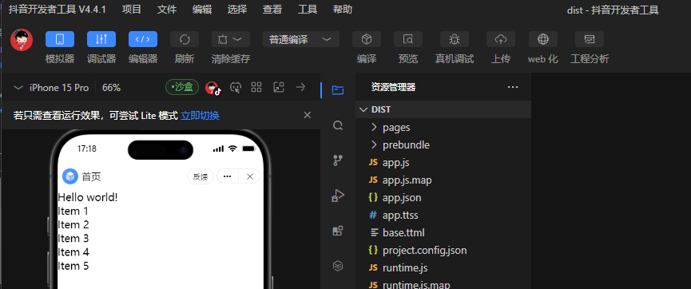
Task: Open the 选择 menu
Action: tap(237, 10)
